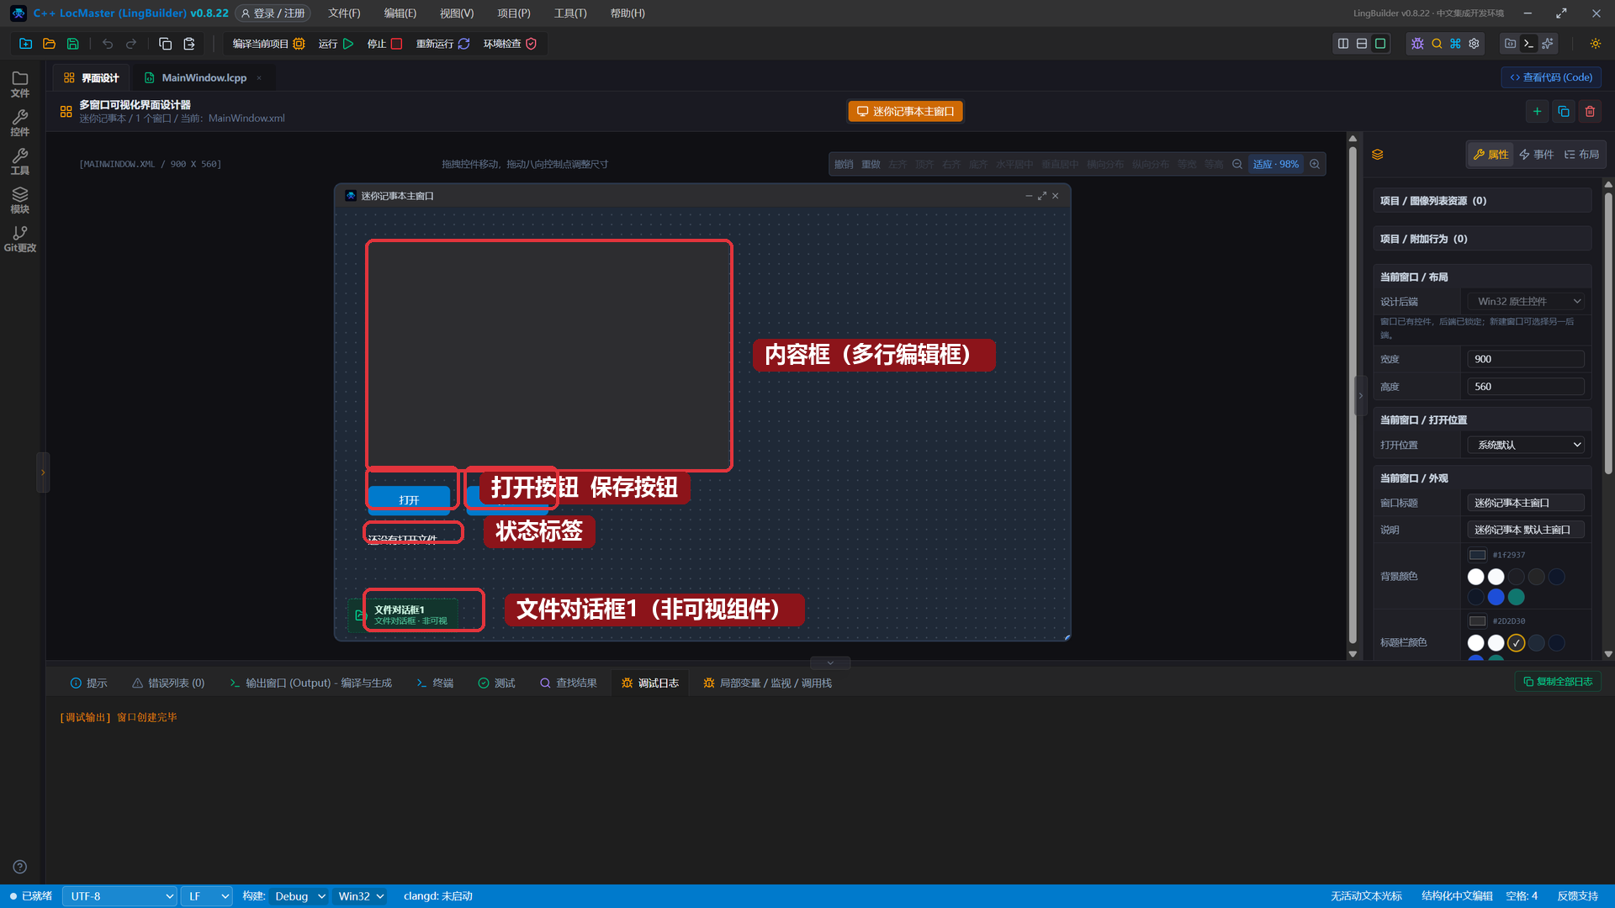This screenshot has height=908, width=1615.
Task: Open the LF line-ending dropdown
Action: pyautogui.click(x=207, y=896)
